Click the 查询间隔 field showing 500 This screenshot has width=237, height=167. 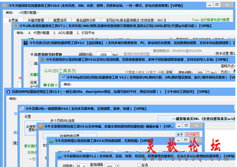[x=110, y=166]
